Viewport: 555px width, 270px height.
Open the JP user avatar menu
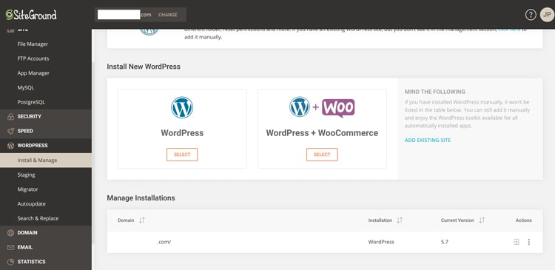point(547,15)
